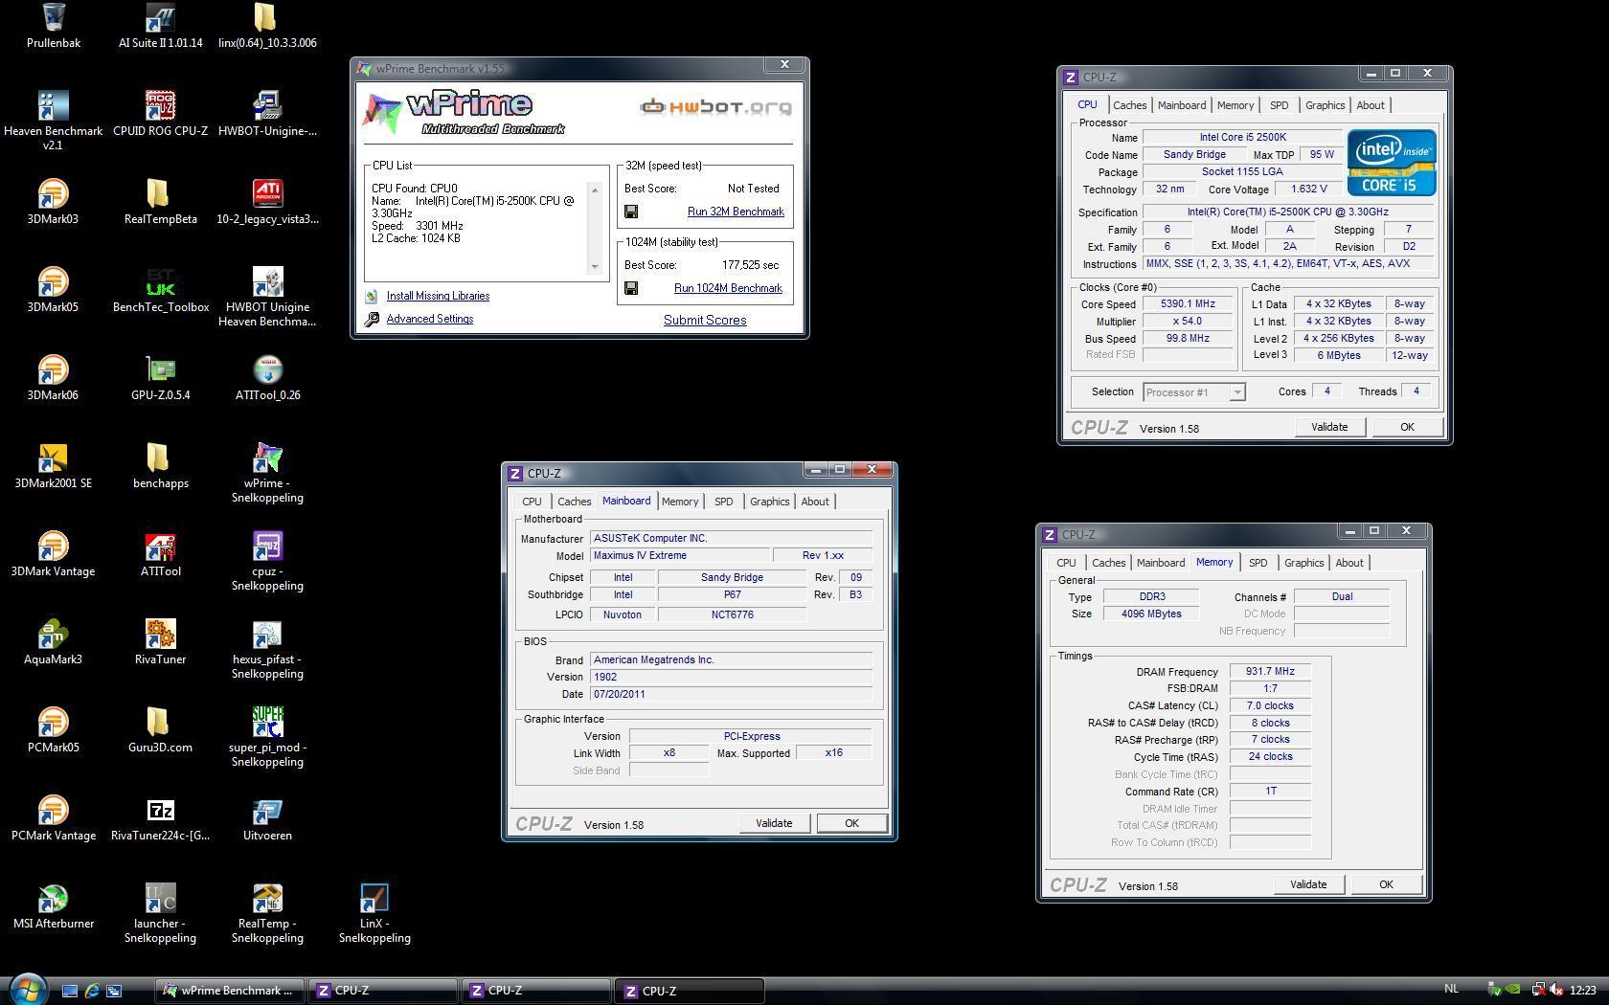Open the NL language indicator in tray

click(x=1450, y=989)
